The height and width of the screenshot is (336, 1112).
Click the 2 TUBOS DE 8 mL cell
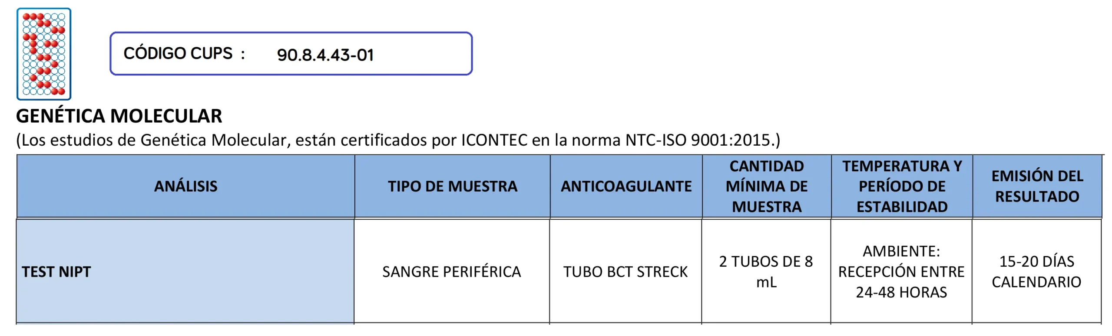(766, 272)
